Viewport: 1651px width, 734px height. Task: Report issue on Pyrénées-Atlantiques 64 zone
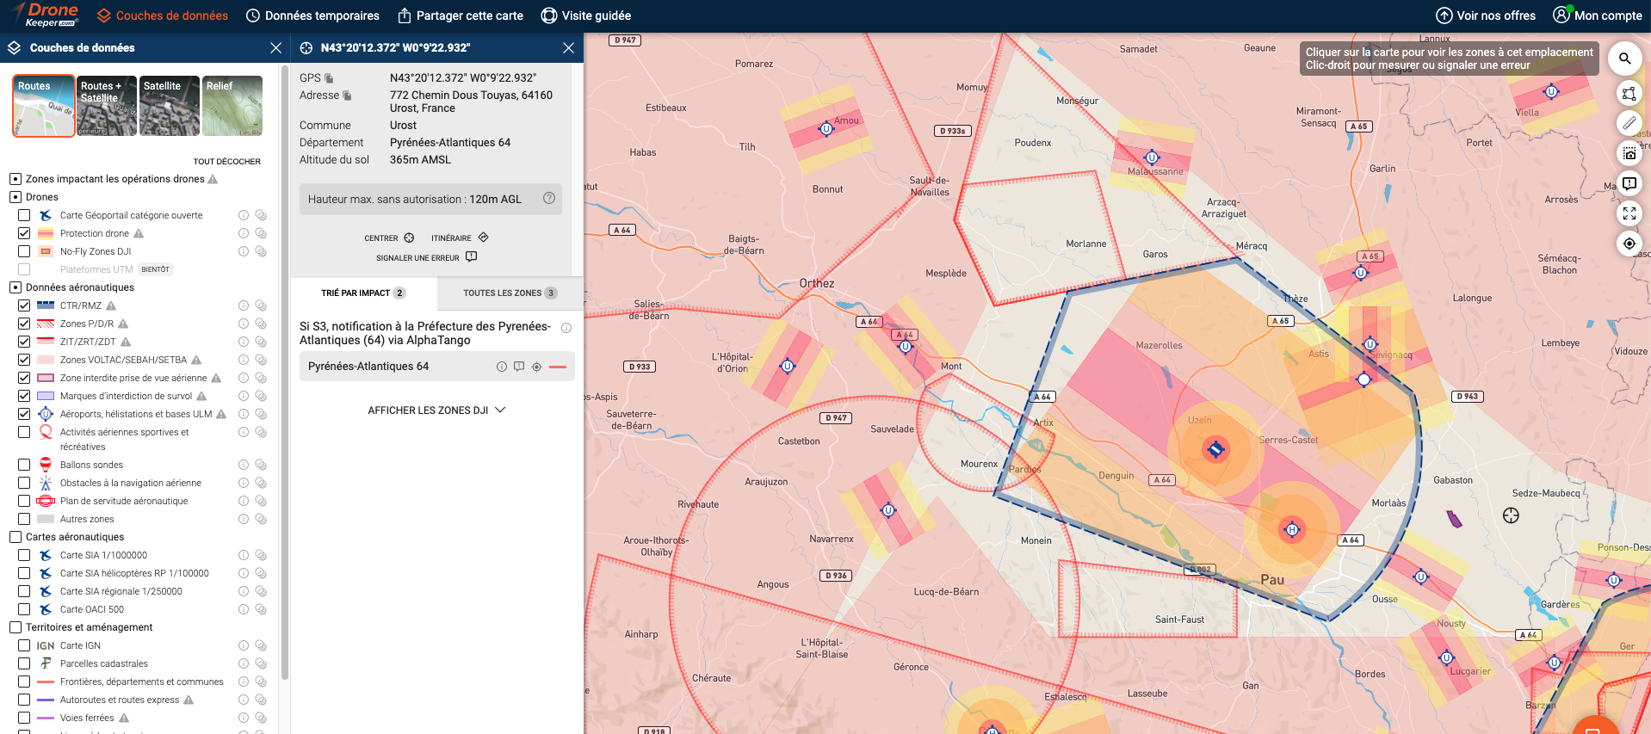pyautogui.click(x=519, y=367)
